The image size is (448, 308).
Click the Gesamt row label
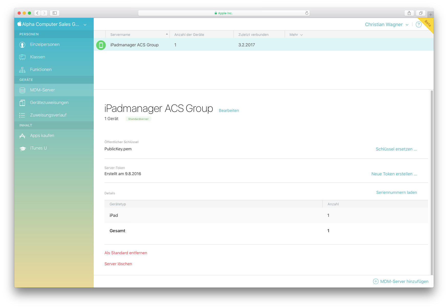[x=118, y=231]
